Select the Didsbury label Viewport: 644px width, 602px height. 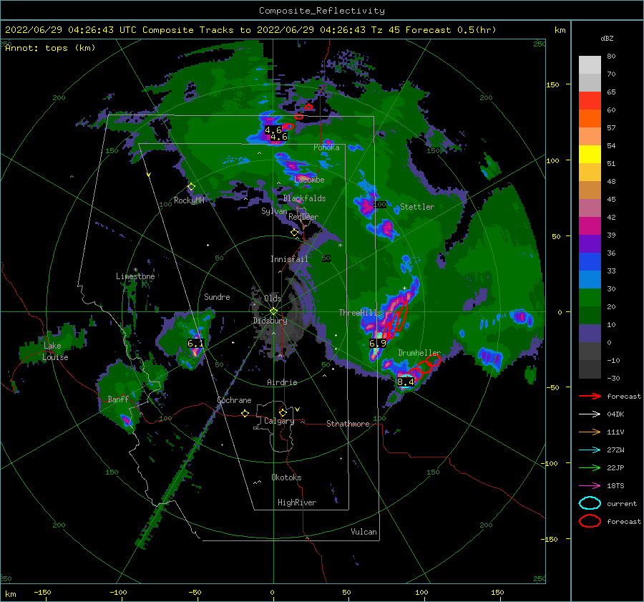(x=270, y=321)
